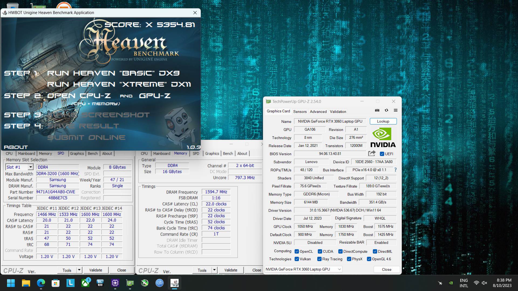Click the Bus Interface question mark
518x291 pixels.
point(396,170)
